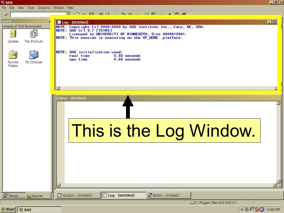Click inside the command input box
The image size is (284, 213).
(38, 14)
